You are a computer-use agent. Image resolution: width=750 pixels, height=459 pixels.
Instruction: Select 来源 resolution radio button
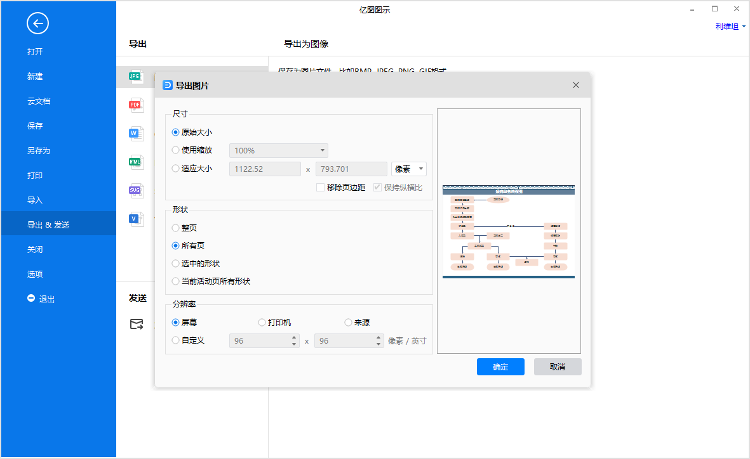coord(348,323)
